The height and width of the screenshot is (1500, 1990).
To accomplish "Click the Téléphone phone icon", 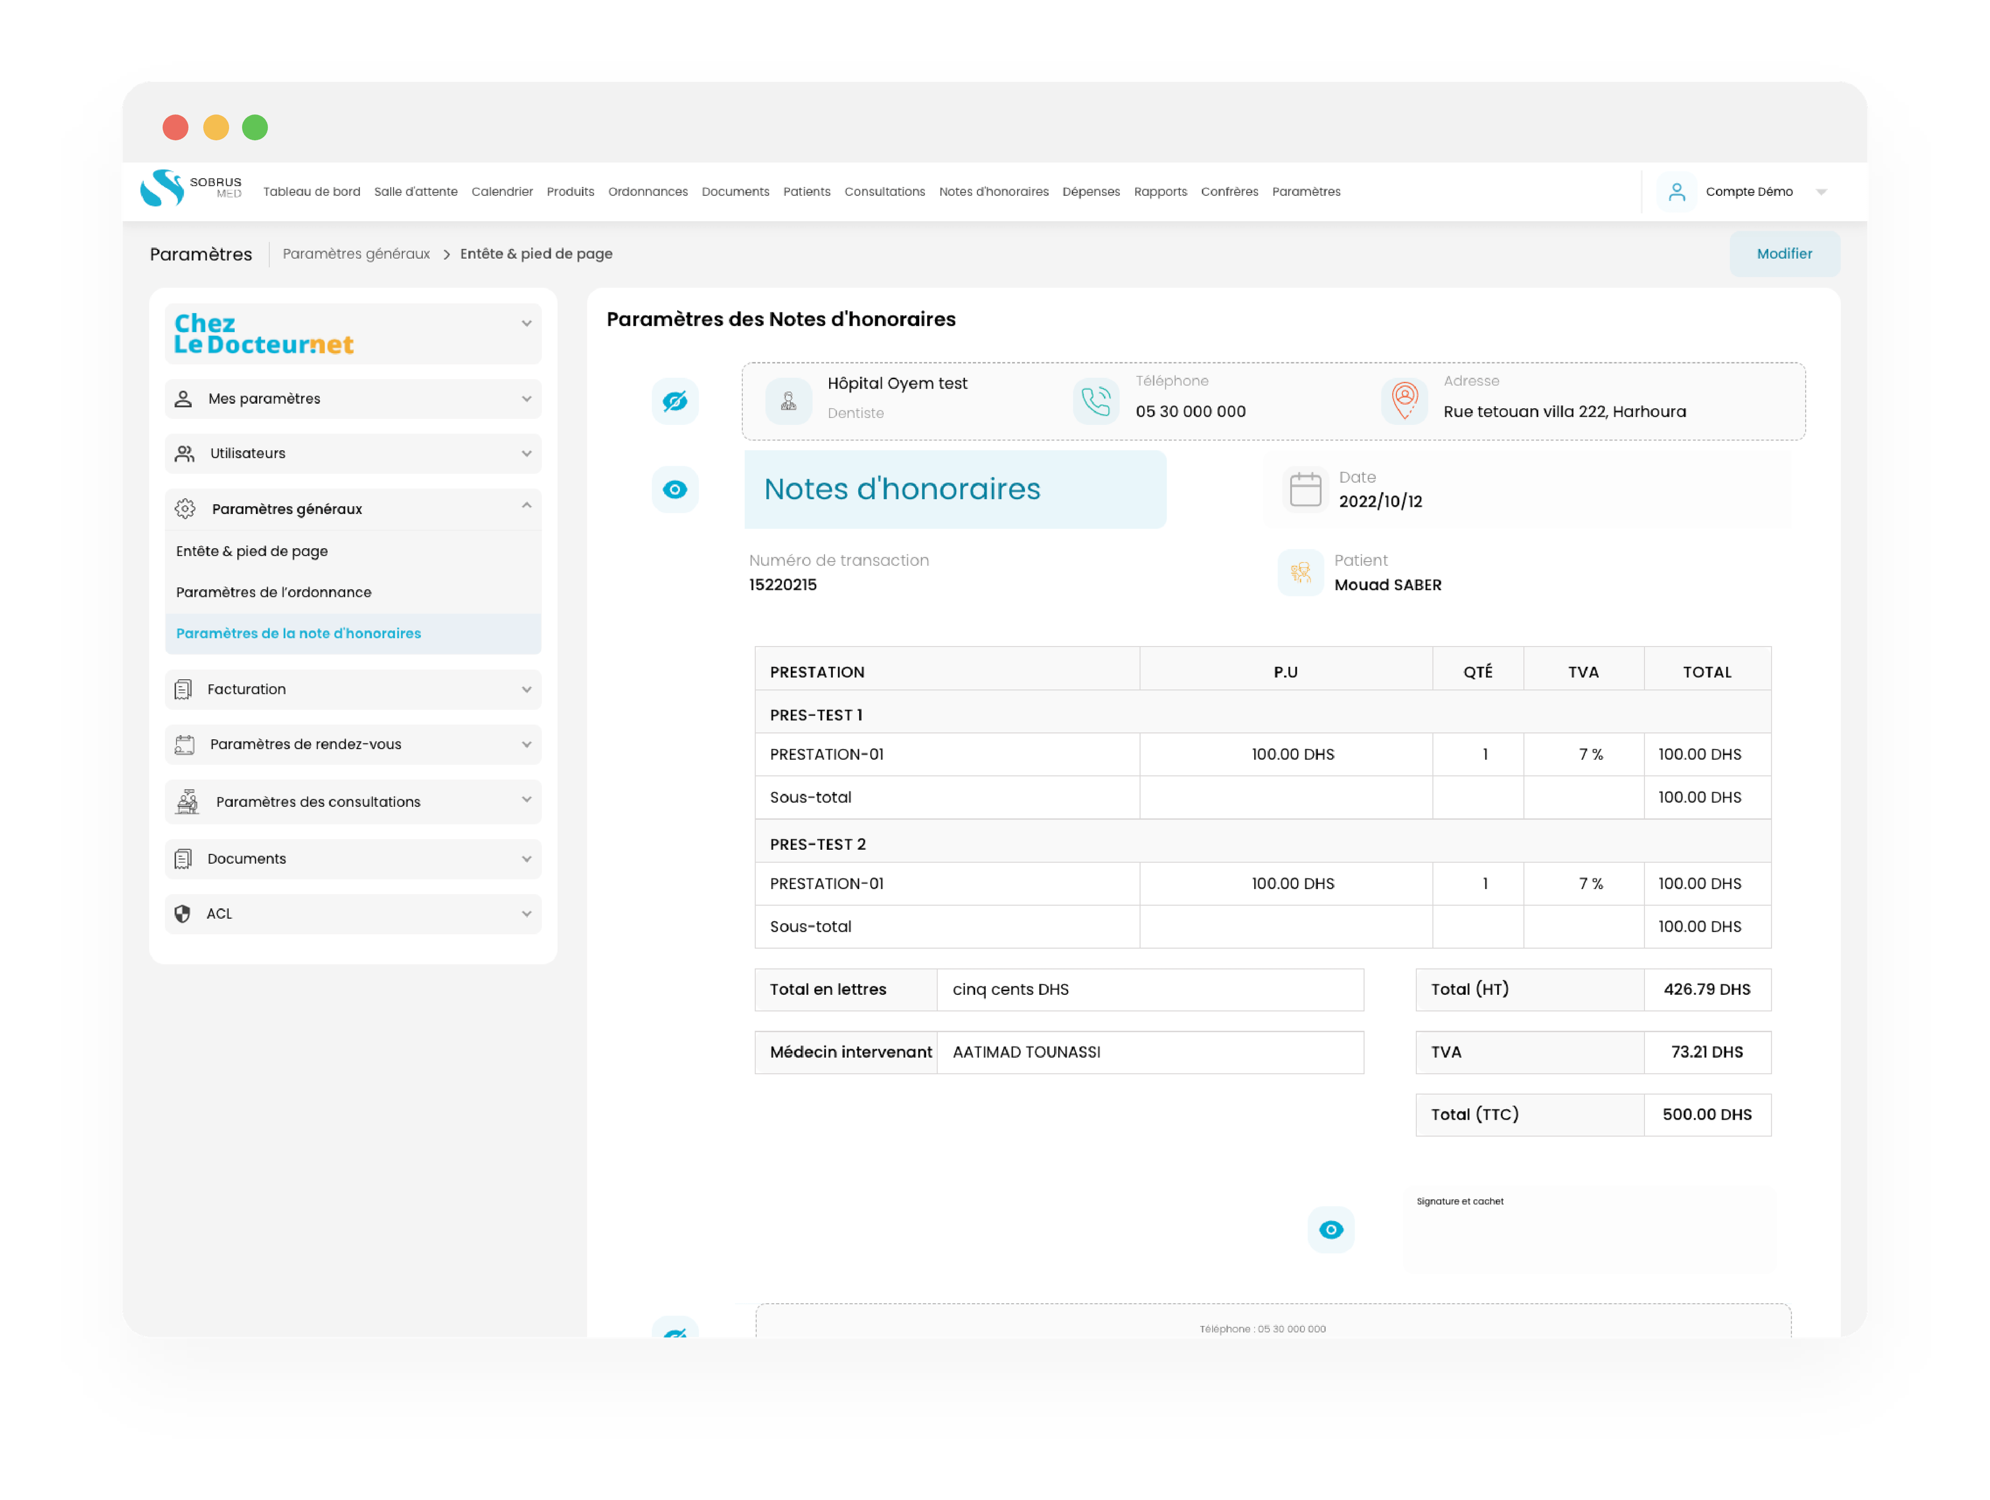I will pos(1096,401).
